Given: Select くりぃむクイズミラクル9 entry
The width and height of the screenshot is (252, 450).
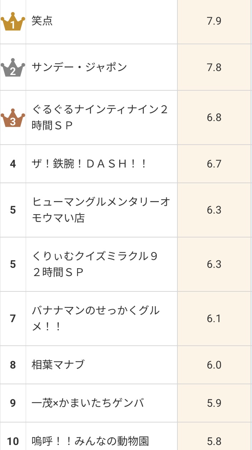Looking at the screenshot, I should (x=95, y=264).
